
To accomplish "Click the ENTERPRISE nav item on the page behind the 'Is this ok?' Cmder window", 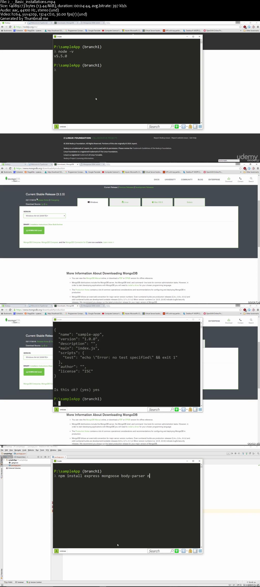I will pyautogui.click(x=214, y=321).
